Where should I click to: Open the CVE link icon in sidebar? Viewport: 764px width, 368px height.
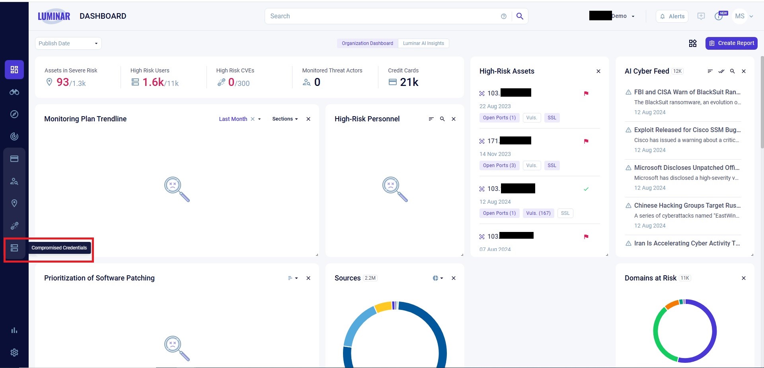[x=14, y=226]
